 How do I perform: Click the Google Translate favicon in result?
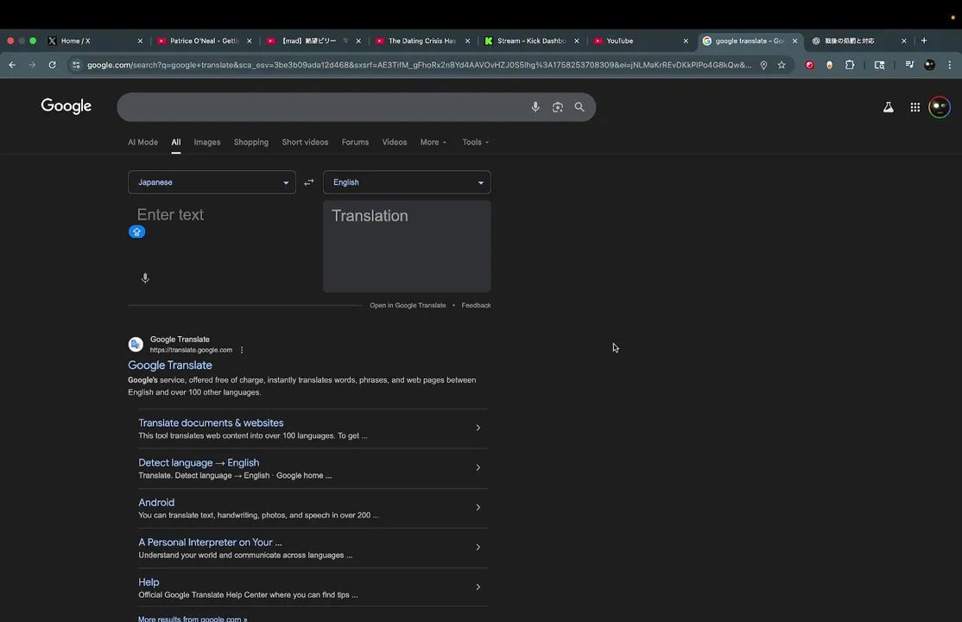click(x=136, y=345)
